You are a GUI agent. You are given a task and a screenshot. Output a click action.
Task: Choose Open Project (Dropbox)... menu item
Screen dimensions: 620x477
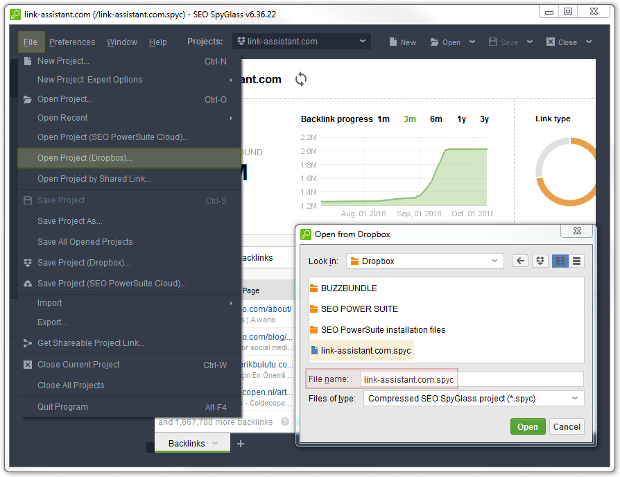pos(129,158)
